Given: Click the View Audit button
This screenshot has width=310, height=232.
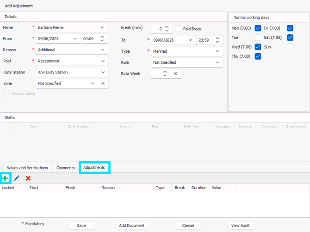Looking at the screenshot, I should point(241,226).
